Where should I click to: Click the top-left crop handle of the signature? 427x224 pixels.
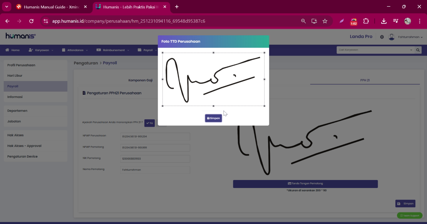pyautogui.click(x=163, y=53)
